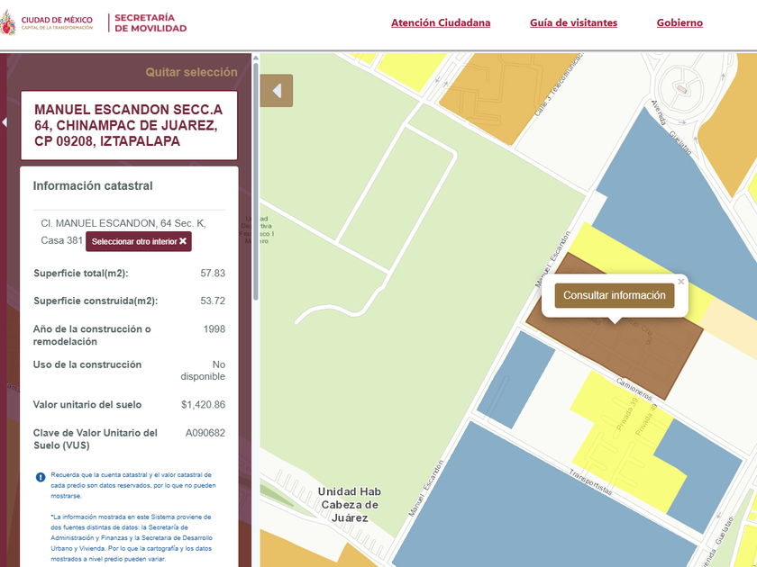Click the Ciudad de México logo
This screenshot has height=567, width=757.
(x=46, y=22)
